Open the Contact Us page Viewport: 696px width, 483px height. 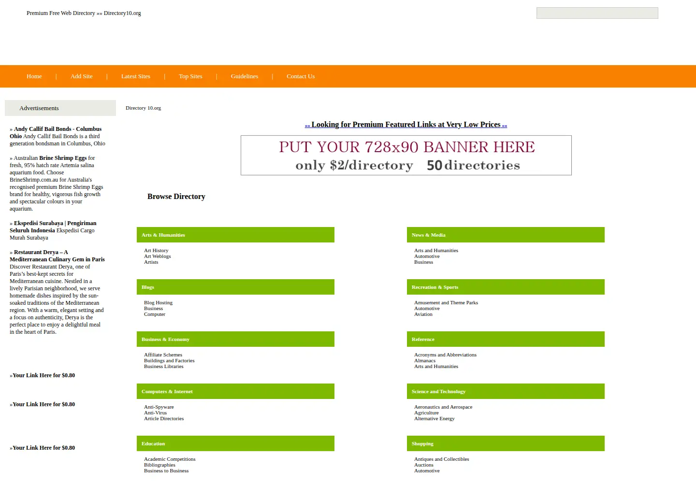(301, 76)
